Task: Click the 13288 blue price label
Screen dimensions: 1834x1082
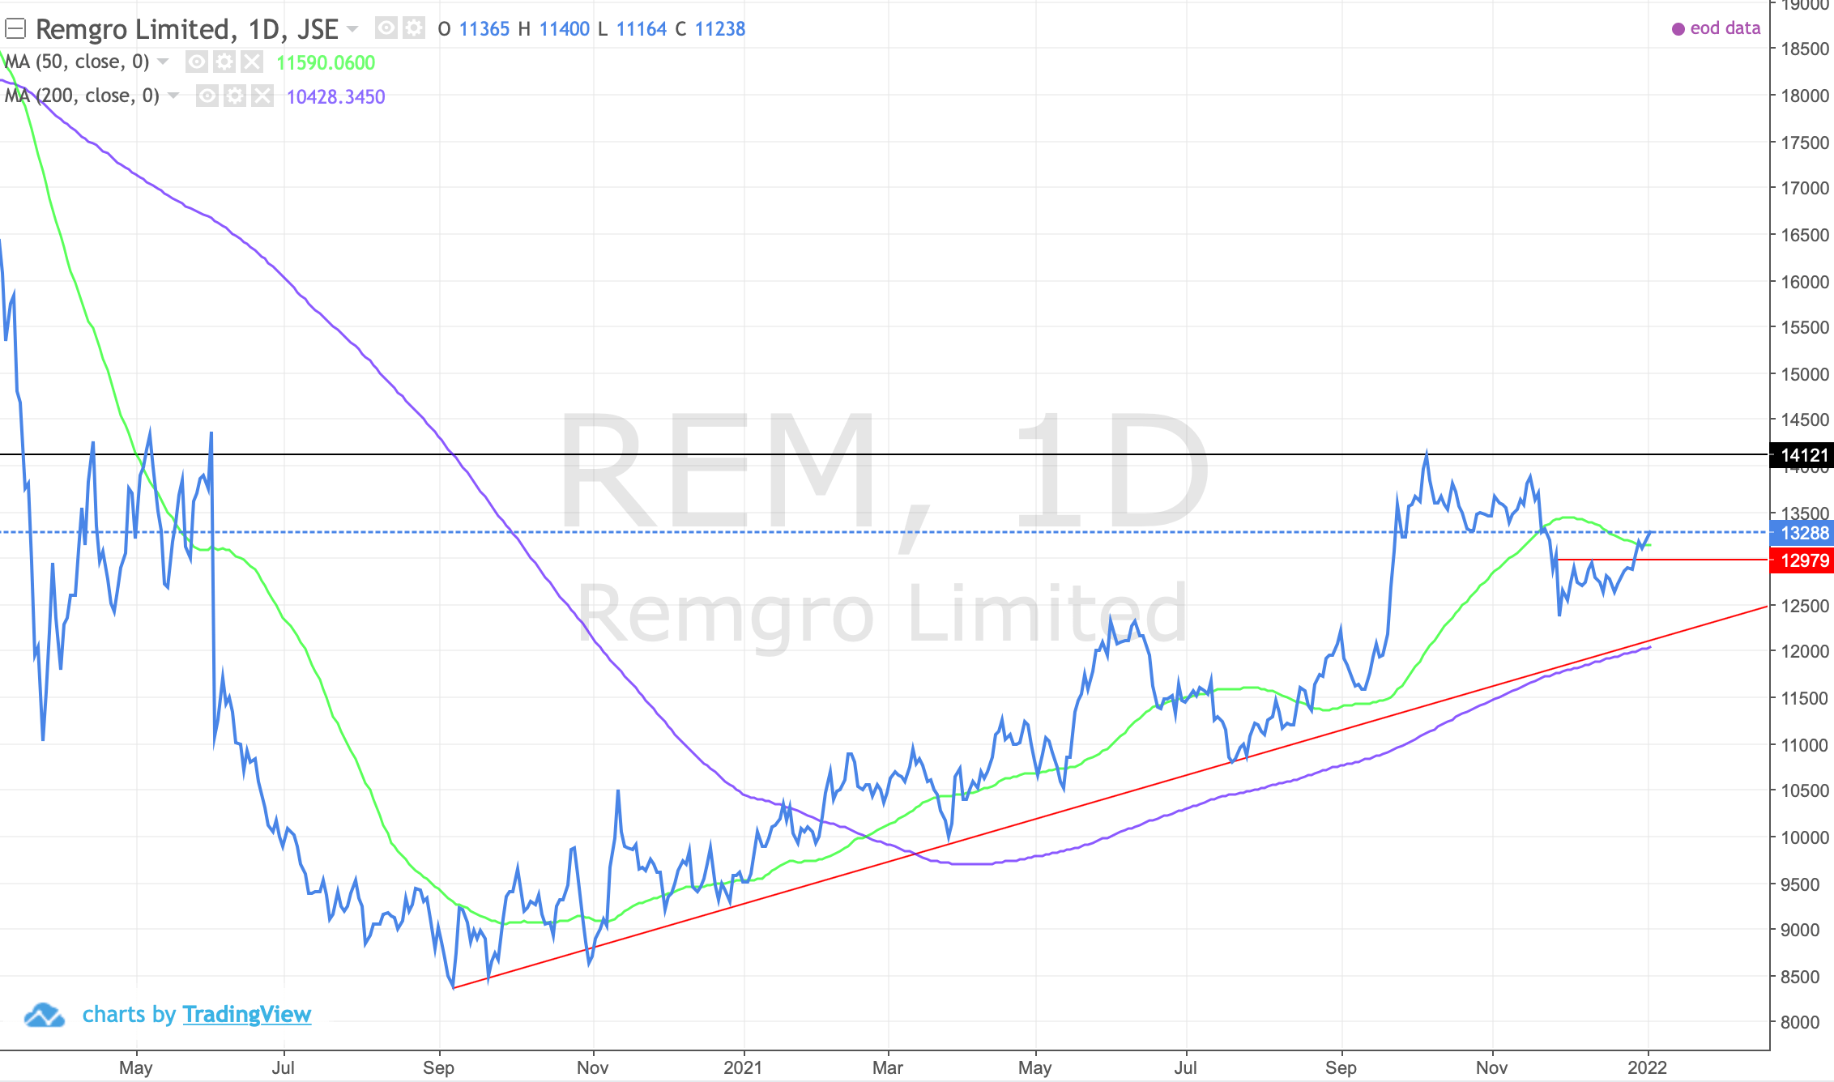Action: 1802,533
